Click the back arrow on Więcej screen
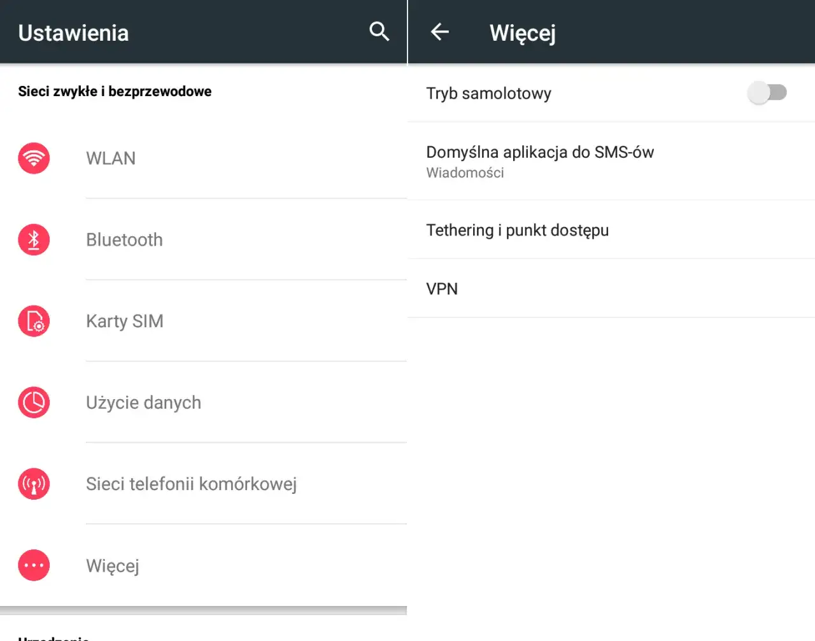 439,32
